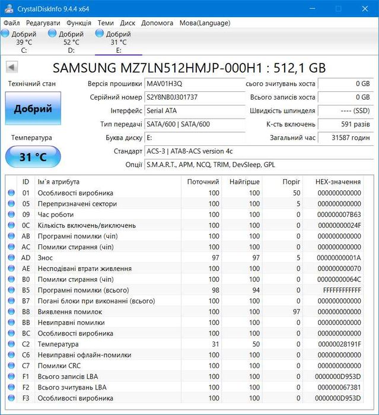Click status dot for attribute C7 Помилки CRC

pyautogui.click(x=11, y=366)
